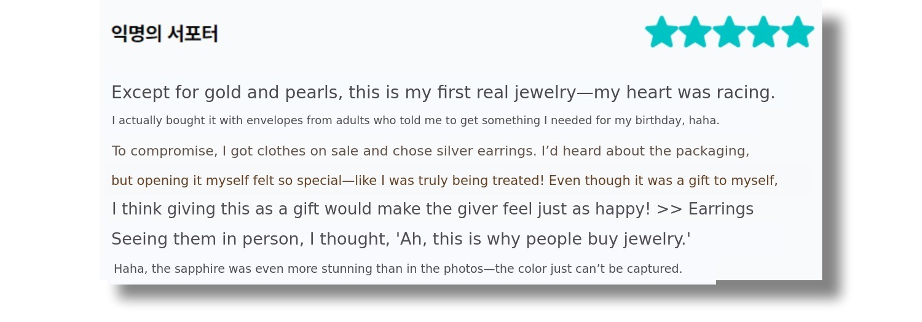Click the line starting 'but opening it myself'
Image resolution: width=922 pixels, height=322 pixels.
click(x=444, y=181)
